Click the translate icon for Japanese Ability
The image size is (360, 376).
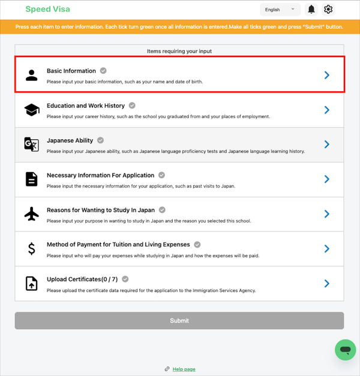(31, 145)
